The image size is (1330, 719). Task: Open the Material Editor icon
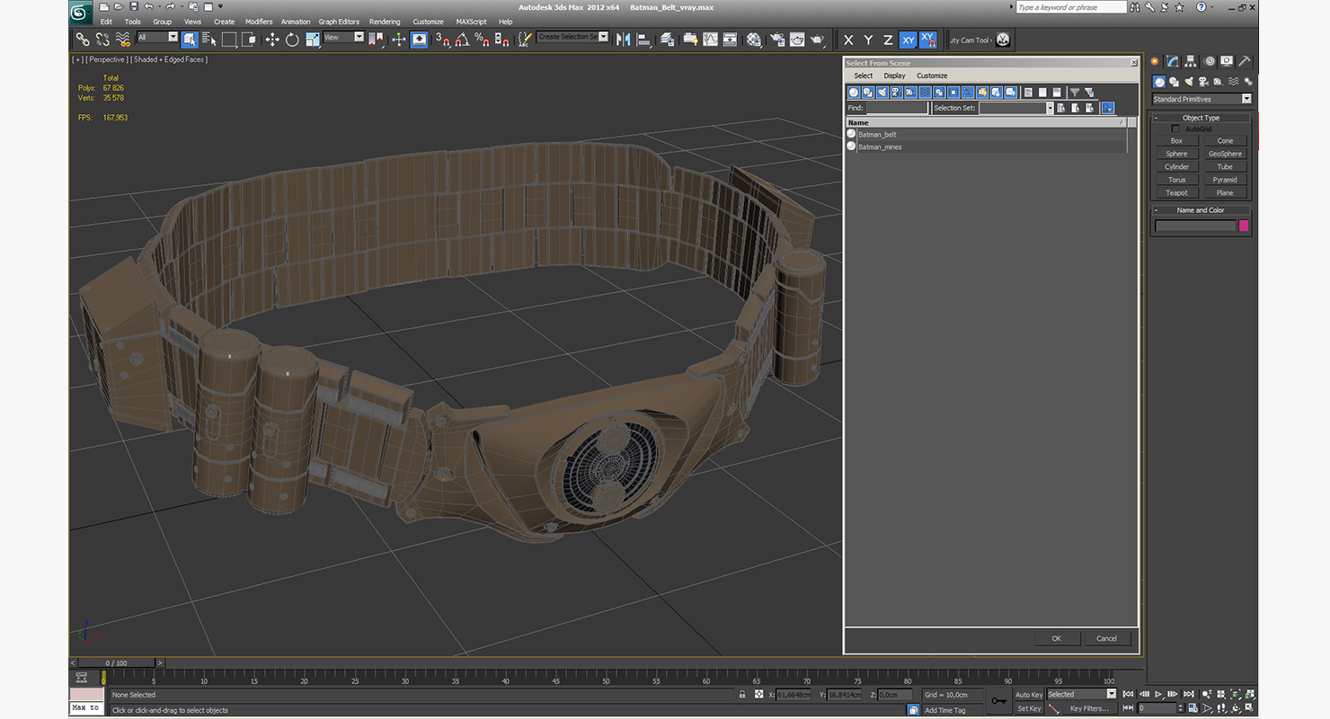coord(754,40)
